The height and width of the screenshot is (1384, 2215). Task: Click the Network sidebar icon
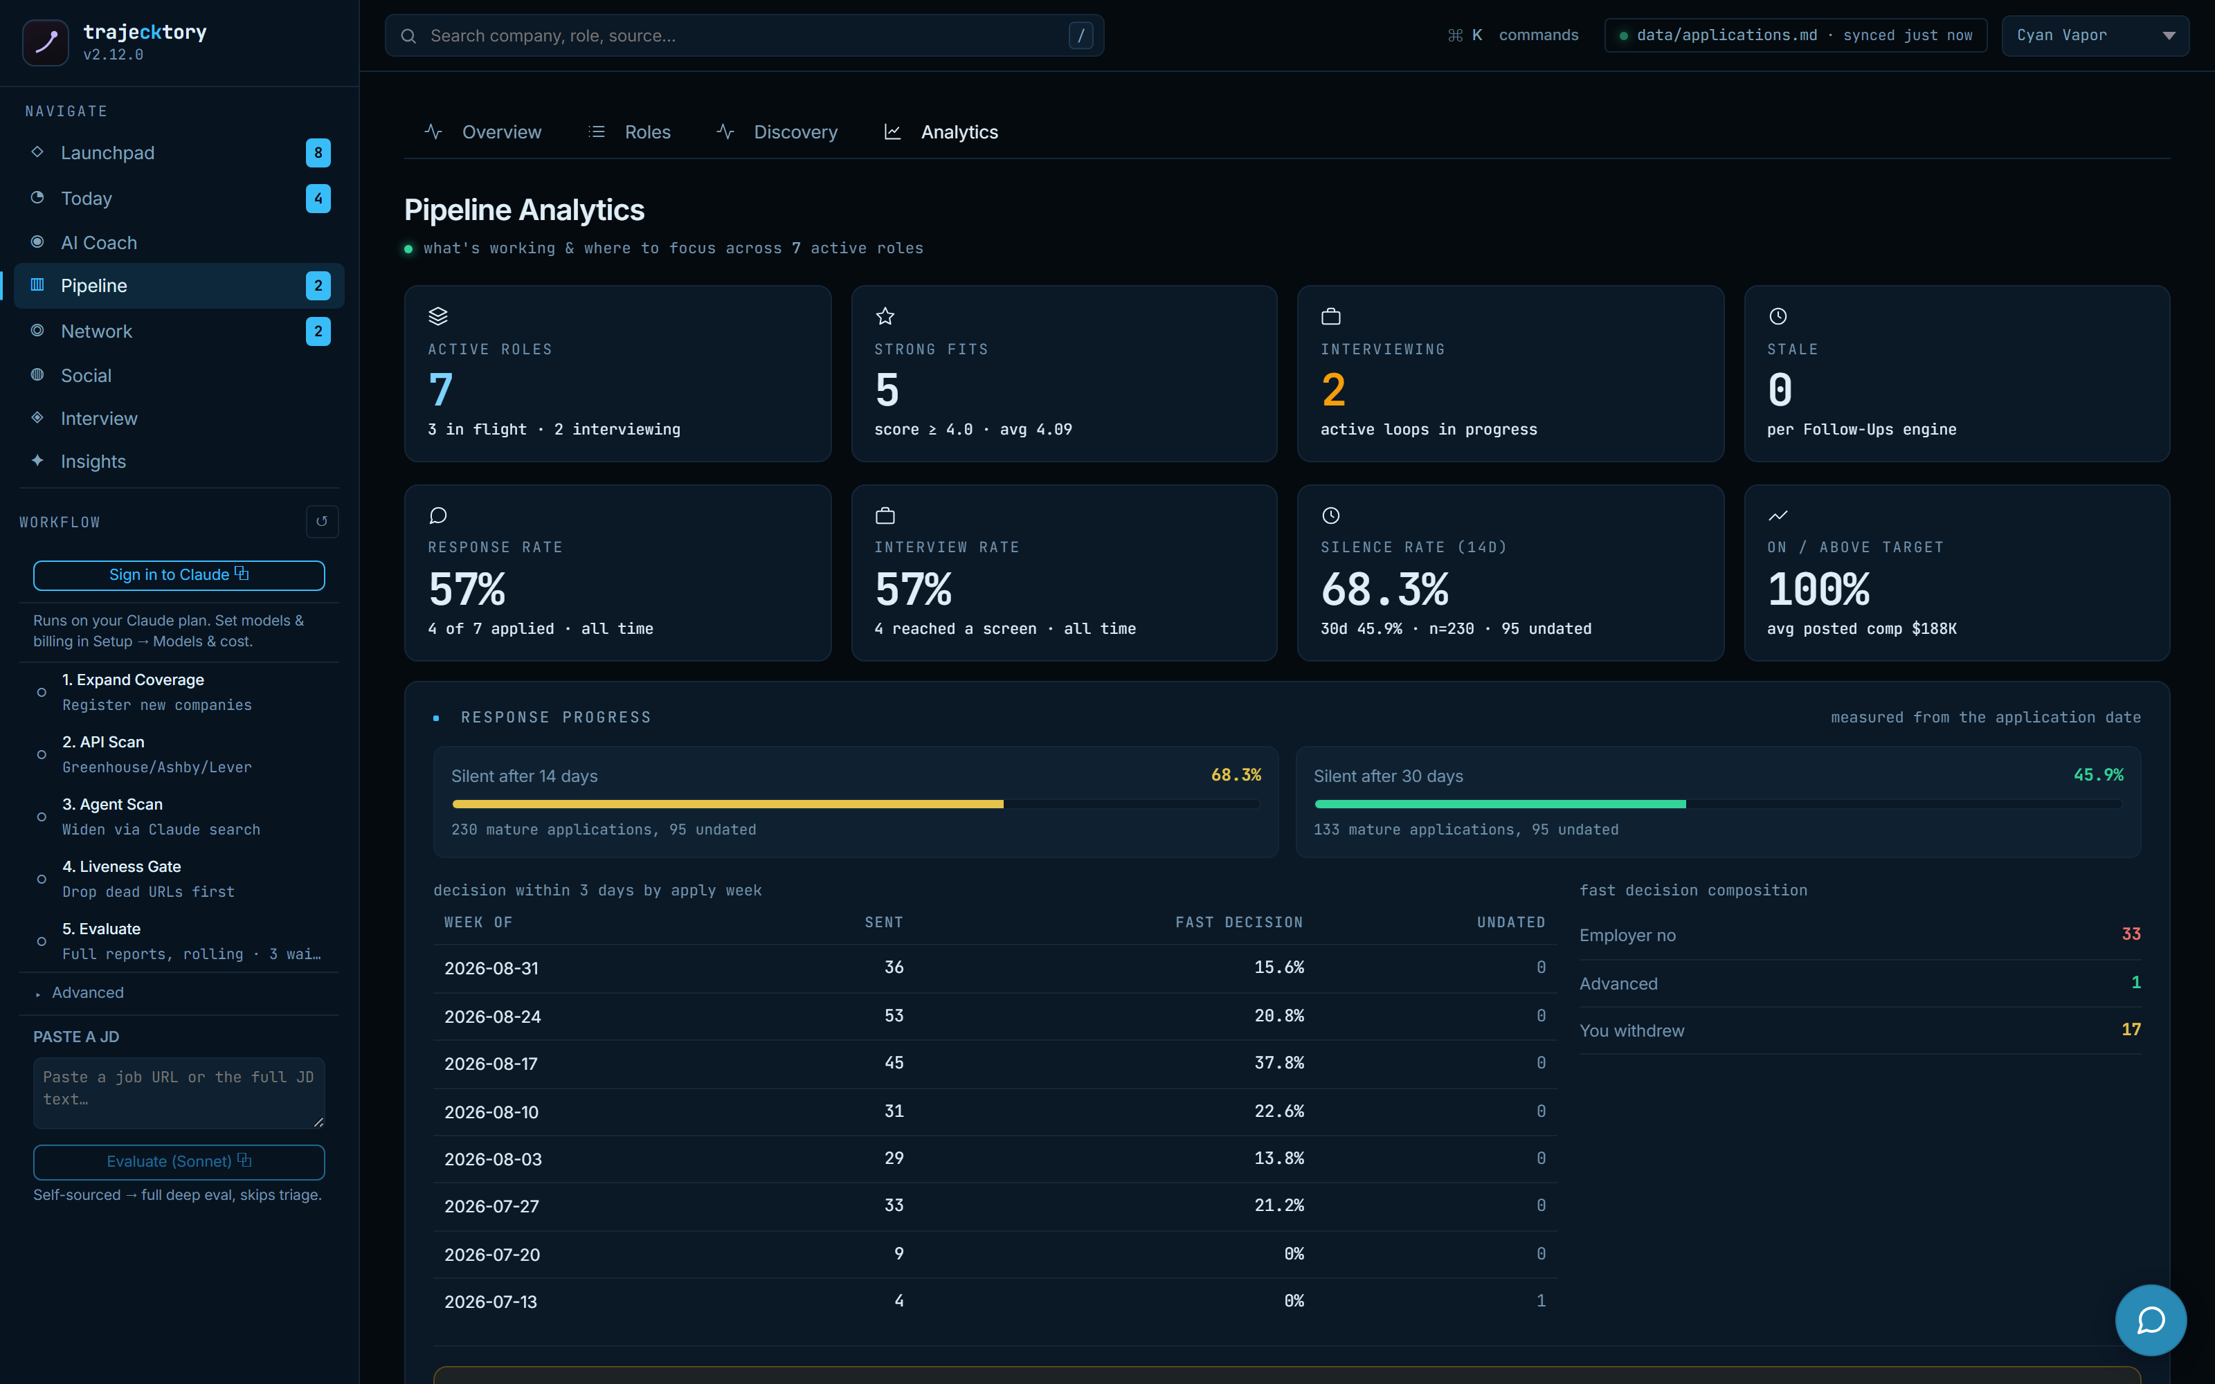[37, 331]
